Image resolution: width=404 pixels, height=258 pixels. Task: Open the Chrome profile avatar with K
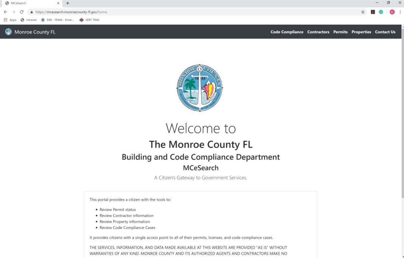click(x=392, y=12)
